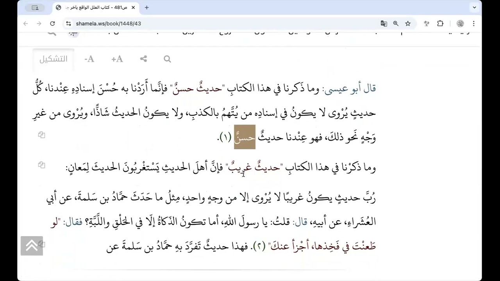Open footnote (٢) reference
Image resolution: width=500 pixels, height=281 pixels.
[259, 246]
